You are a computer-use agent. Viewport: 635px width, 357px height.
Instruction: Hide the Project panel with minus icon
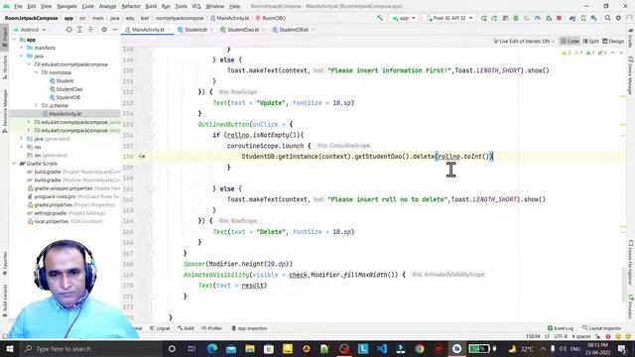pos(115,30)
